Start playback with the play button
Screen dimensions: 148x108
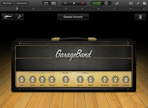pos(74,3)
